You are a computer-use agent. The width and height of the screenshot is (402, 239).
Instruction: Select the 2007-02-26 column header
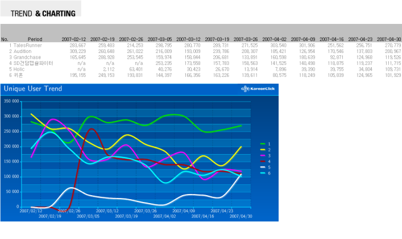point(131,39)
